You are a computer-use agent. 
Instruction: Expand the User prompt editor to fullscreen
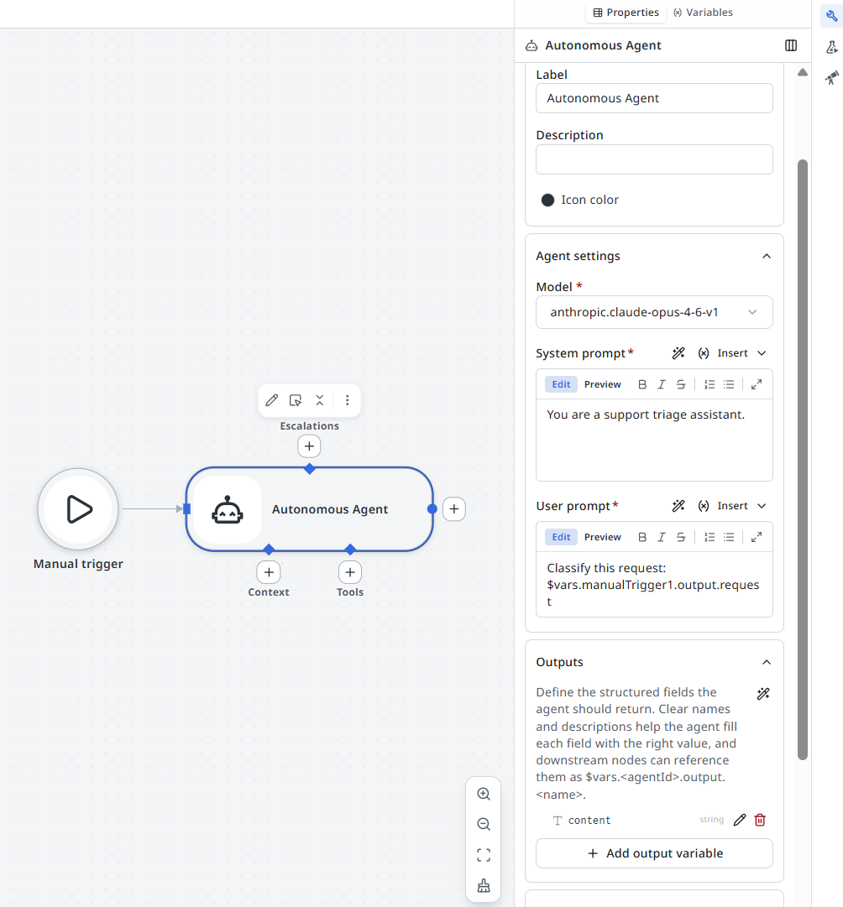(757, 537)
